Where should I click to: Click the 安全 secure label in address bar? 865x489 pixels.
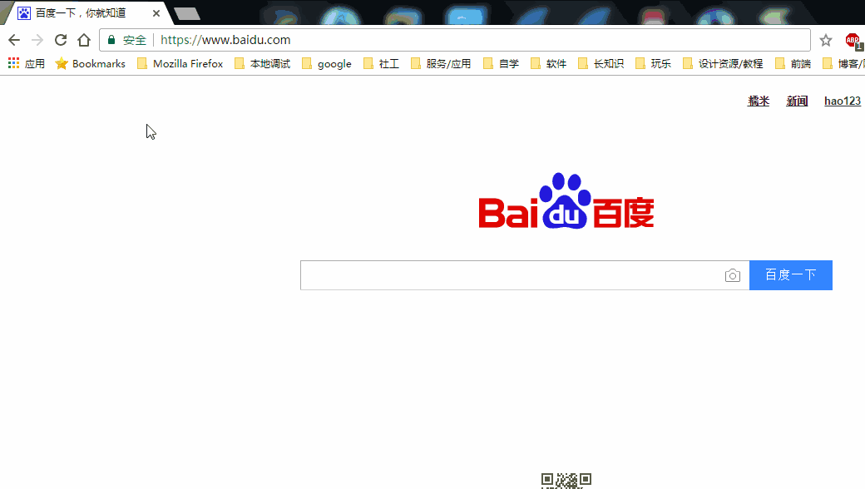pyautogui.click(x=135, y=40)
